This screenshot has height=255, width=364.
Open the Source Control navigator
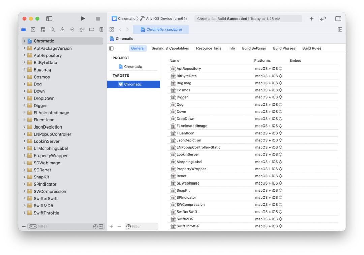coord(33,29)
